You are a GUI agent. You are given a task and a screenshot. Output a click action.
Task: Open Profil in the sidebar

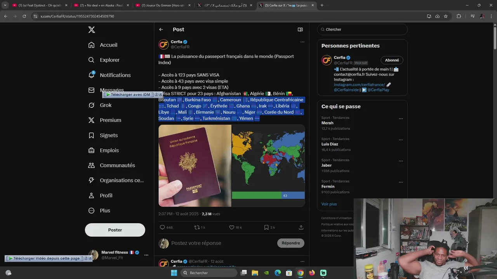tap(100, 196)
